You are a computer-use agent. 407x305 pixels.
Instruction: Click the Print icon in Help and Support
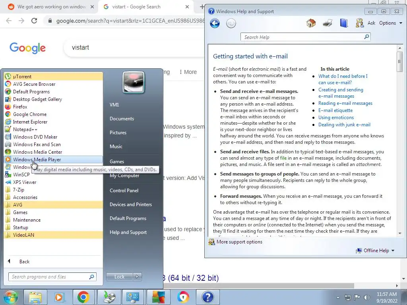click(x=328, y=23)
